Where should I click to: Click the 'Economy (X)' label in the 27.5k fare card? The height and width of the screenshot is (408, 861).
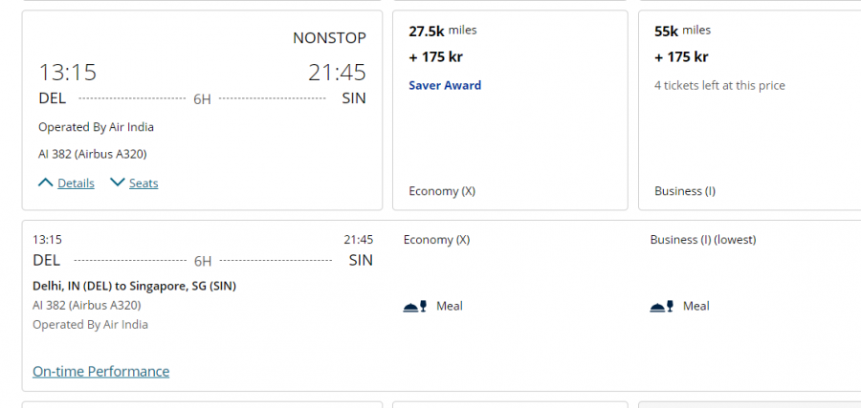coord(442,190)
